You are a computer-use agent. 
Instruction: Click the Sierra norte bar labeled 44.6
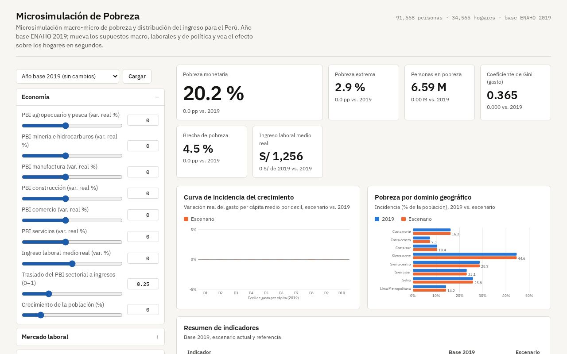click(x=465, y=258)
